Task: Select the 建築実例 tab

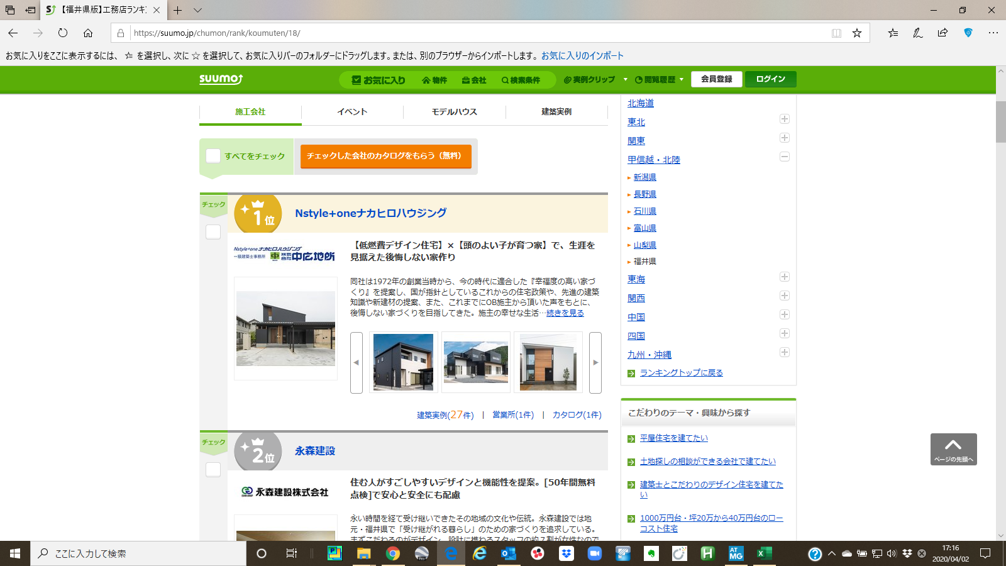Action: click(x=556, y=112)
